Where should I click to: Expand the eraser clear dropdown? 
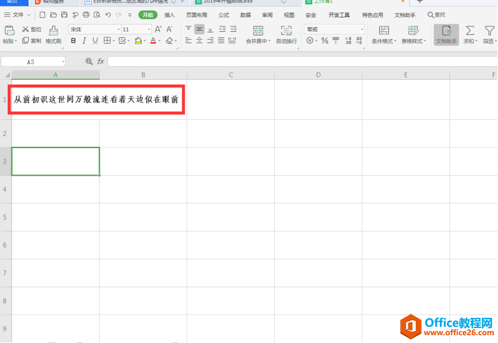coord(176,41)
